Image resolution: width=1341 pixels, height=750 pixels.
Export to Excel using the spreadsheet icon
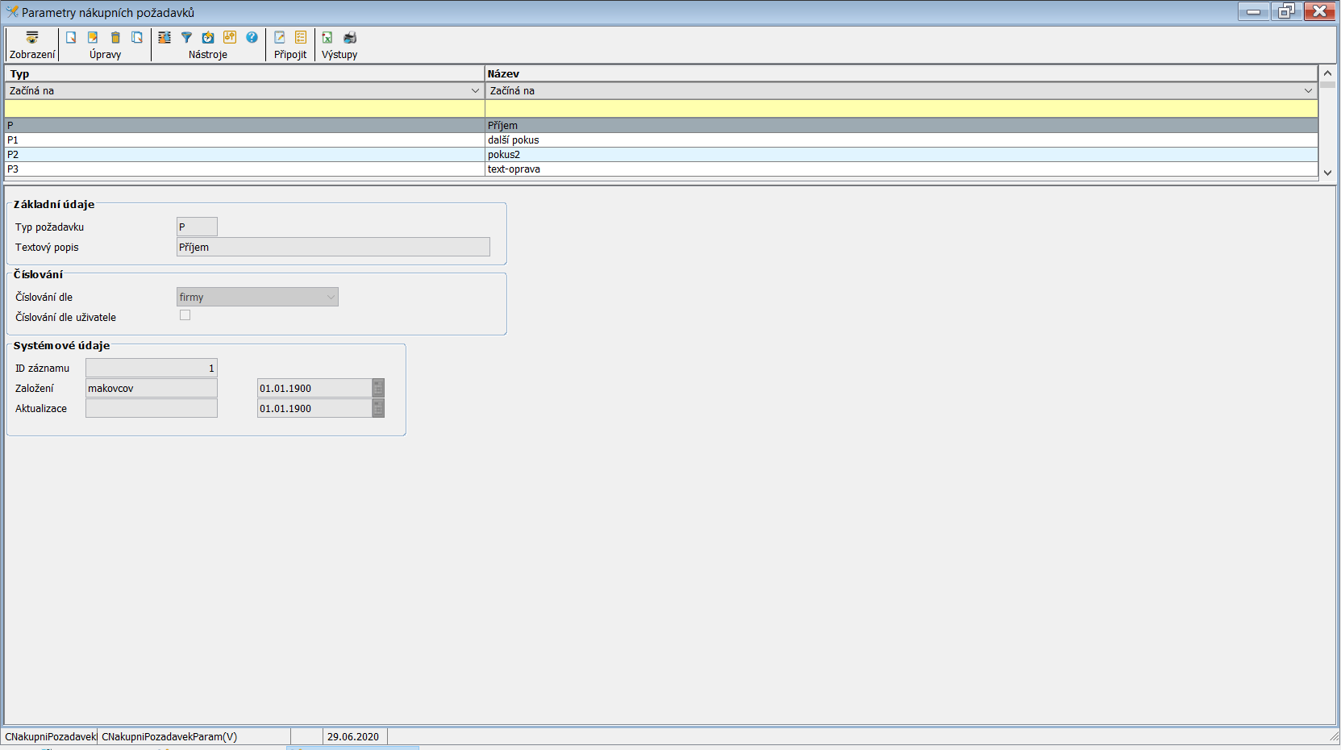pos(327,38)
